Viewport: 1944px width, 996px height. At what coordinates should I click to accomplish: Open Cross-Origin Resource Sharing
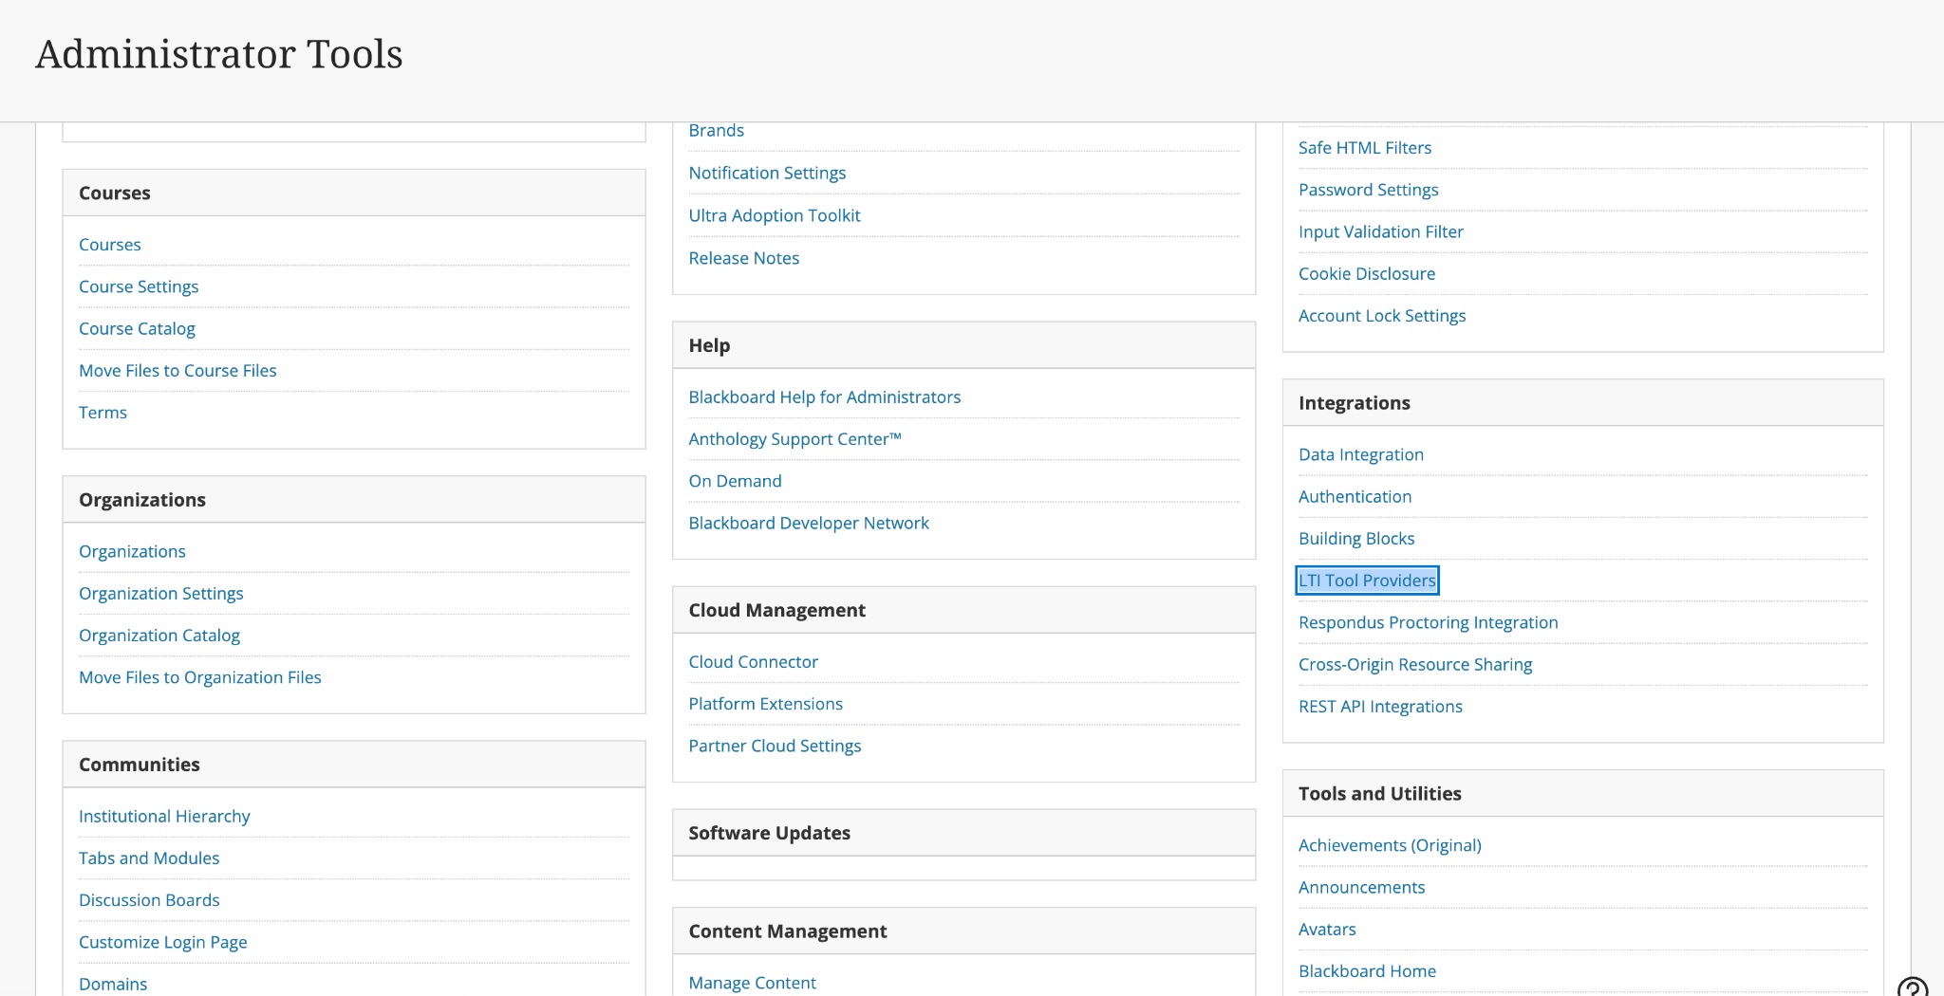(x=1415, y=665)
